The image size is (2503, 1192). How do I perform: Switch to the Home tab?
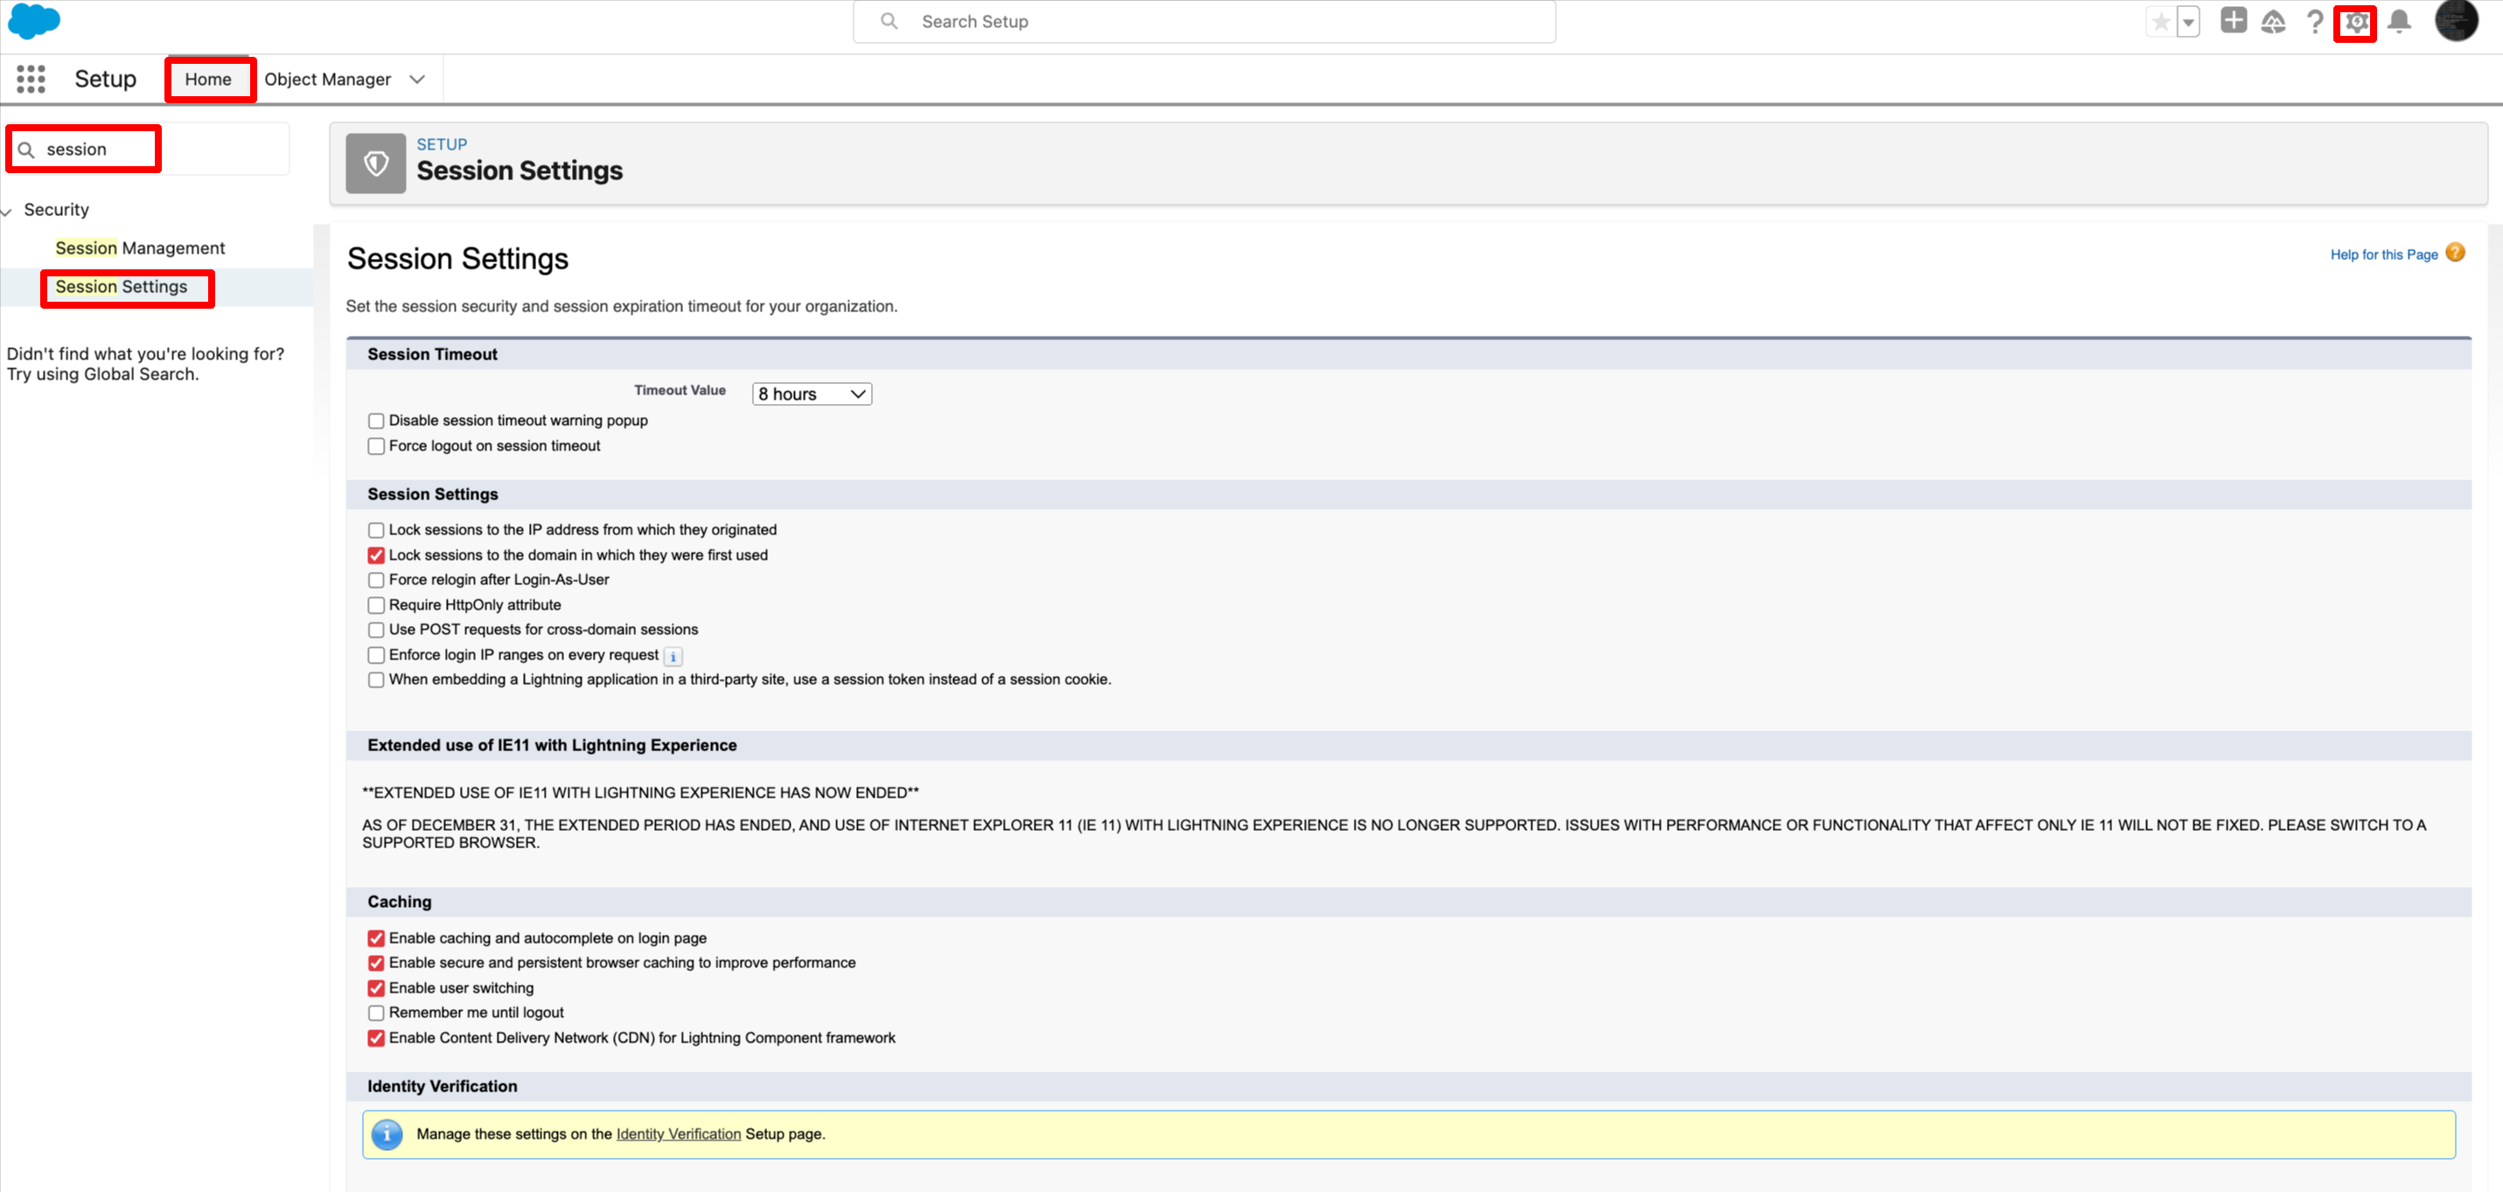208,80
